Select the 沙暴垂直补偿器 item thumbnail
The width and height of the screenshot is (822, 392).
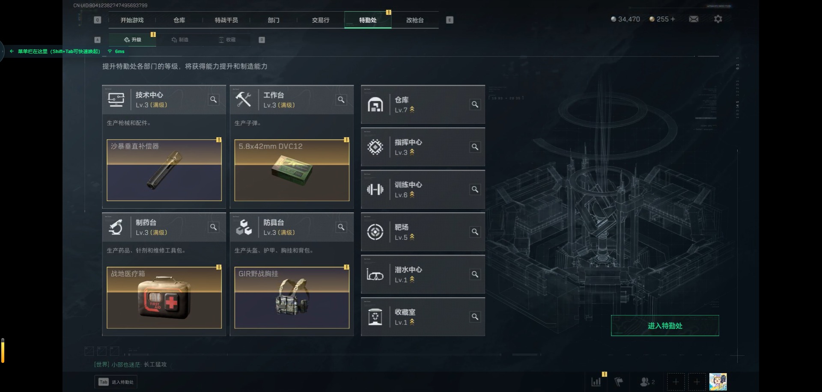pos(164,170)
